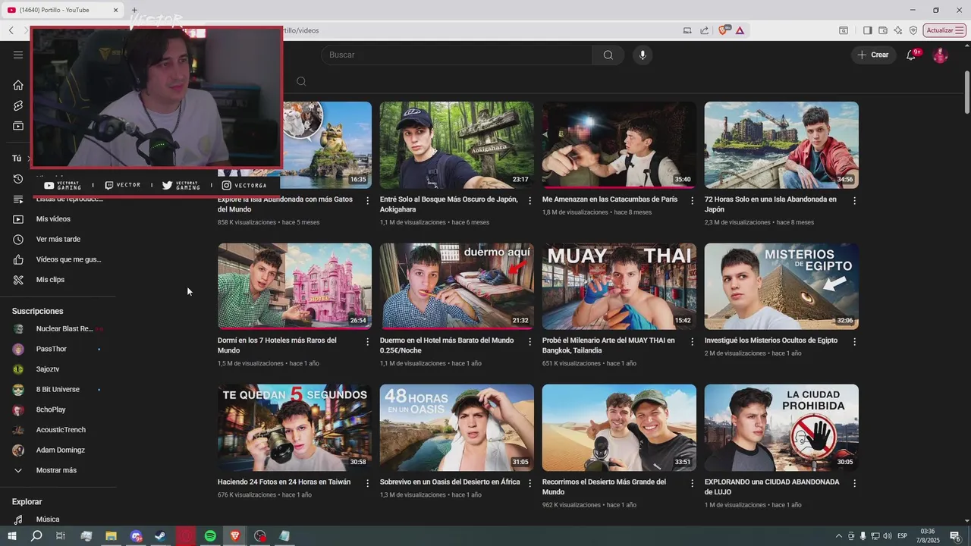The height and width of the screenshot is (546, 971).
Task: Start voice search with the microphone icon
Action: click(643, 55)
